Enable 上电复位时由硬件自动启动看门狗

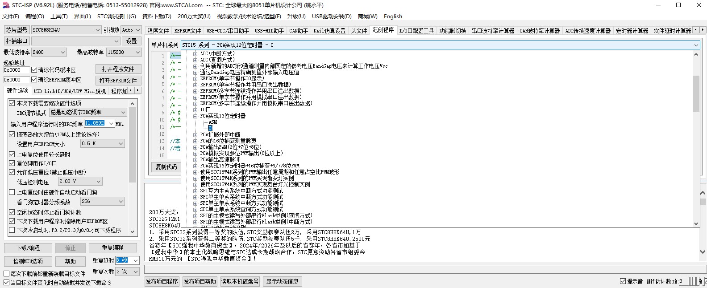coord(12,192)
